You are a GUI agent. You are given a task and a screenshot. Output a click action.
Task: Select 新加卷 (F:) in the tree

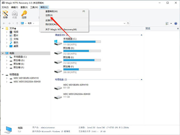pos(19,67)
